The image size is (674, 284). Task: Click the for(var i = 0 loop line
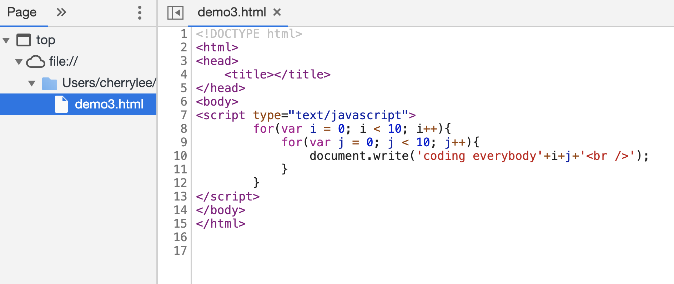coord(352,128)
